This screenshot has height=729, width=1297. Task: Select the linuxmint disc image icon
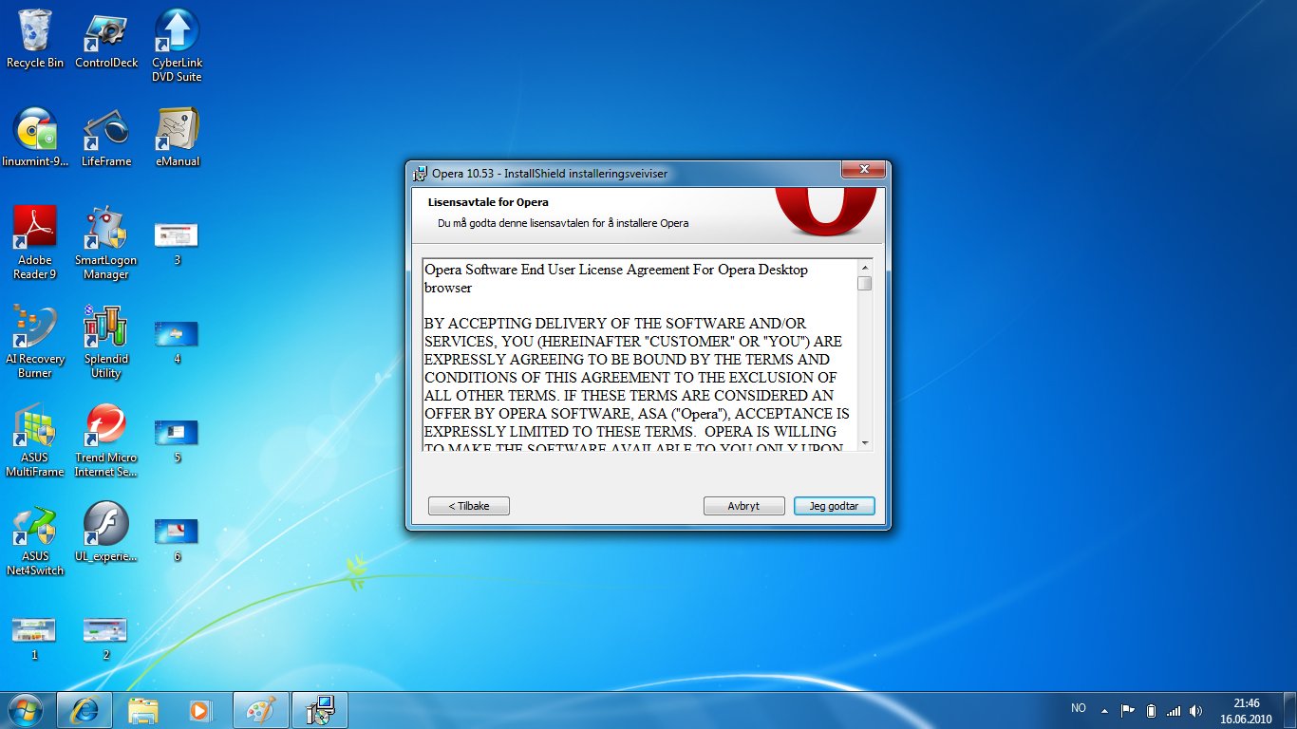tap(35, 139)
